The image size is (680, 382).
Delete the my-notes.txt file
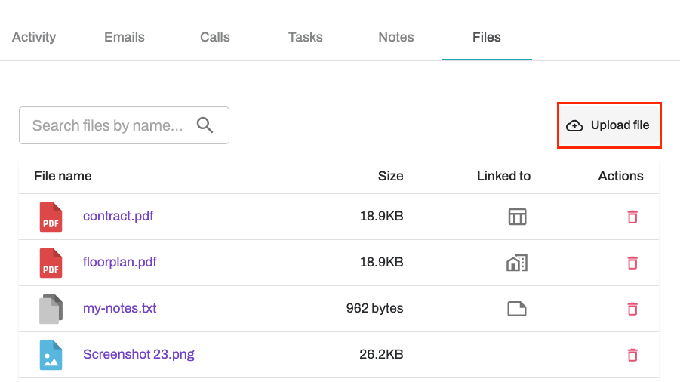click(632, 309)
